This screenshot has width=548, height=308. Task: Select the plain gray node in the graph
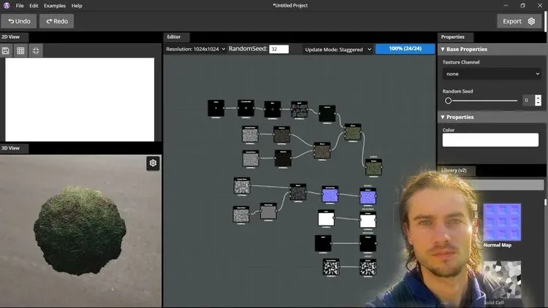point(268,212)
